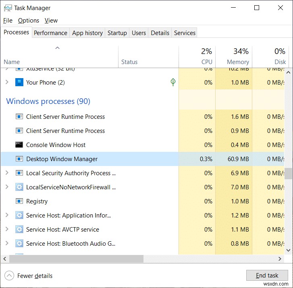
Task: Click the vertical scrollbar thumb
Action: pos(288,174)
